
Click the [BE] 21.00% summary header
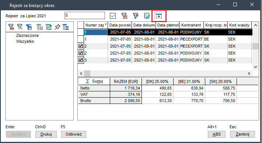[189, 81]
